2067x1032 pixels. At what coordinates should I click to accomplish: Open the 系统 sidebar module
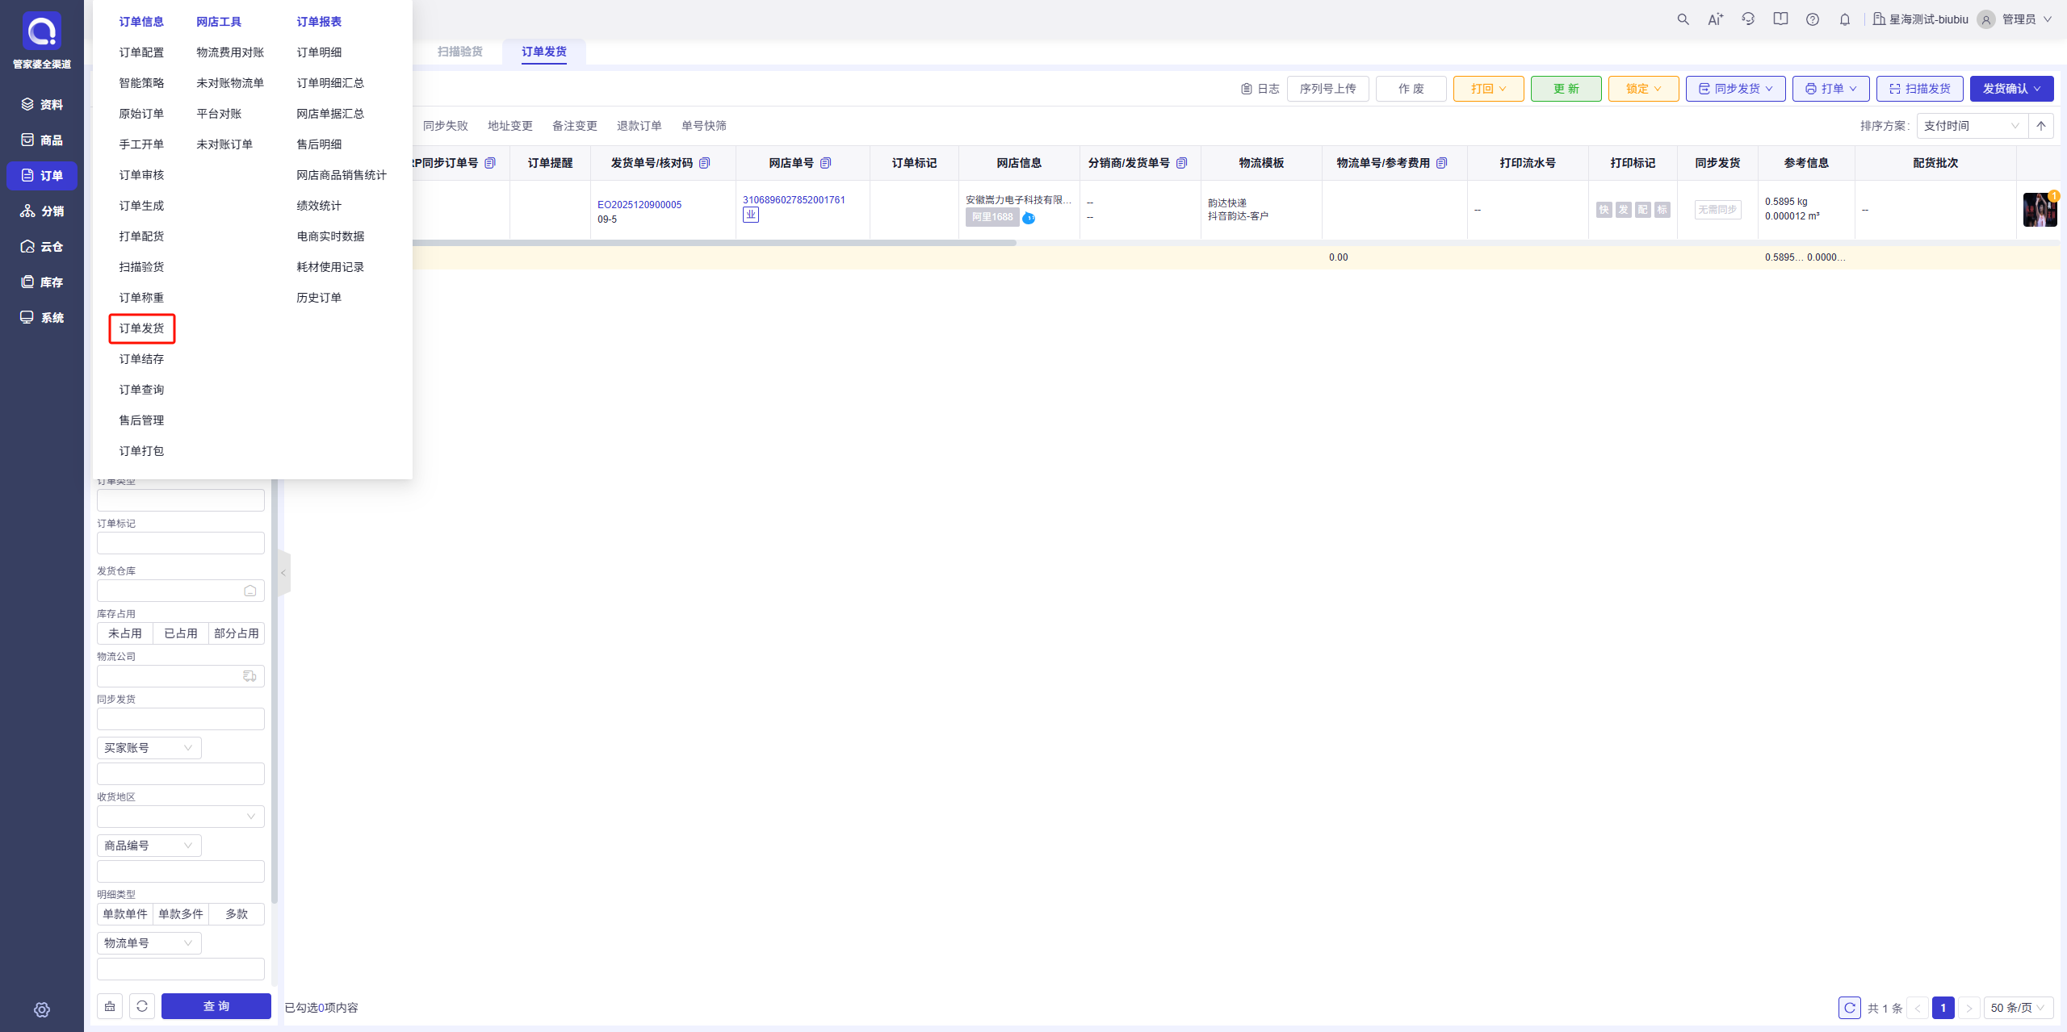(42, 317)
